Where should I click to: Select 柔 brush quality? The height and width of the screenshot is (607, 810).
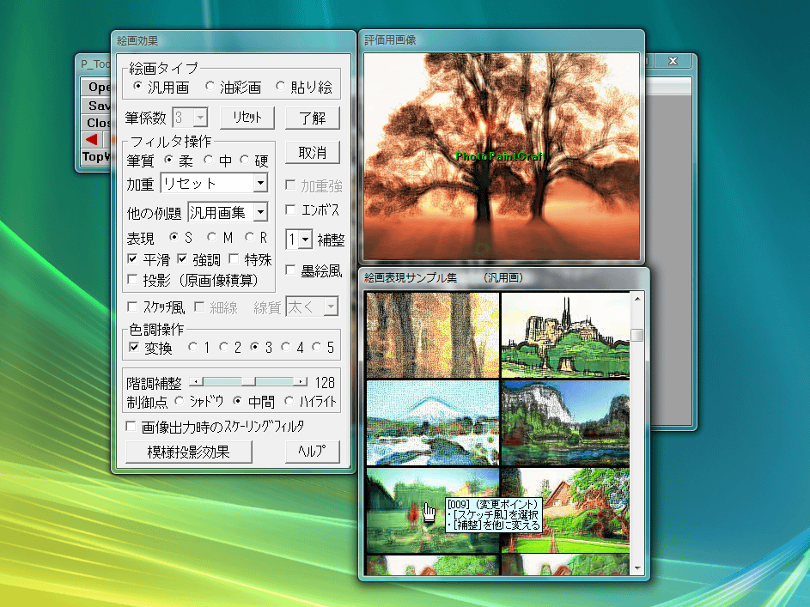168,160
